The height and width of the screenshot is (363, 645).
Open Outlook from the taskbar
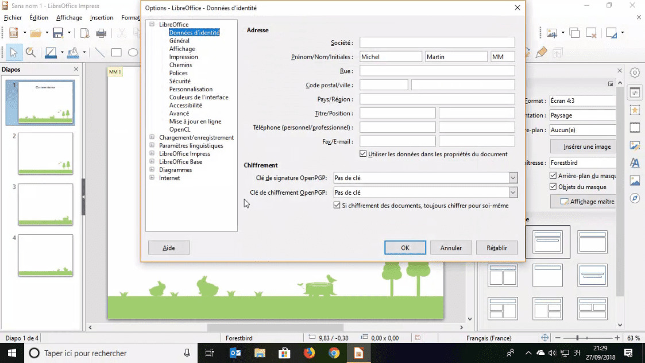coord(235,353)
